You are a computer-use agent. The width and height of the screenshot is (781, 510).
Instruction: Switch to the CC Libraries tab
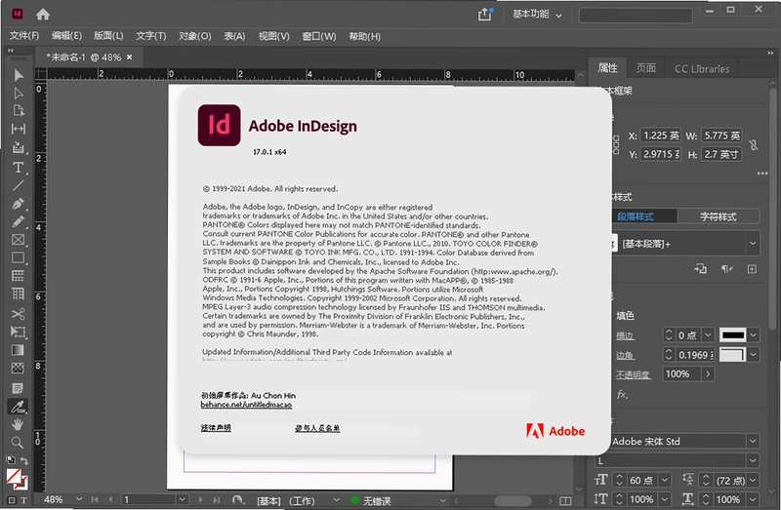[702, 68]
